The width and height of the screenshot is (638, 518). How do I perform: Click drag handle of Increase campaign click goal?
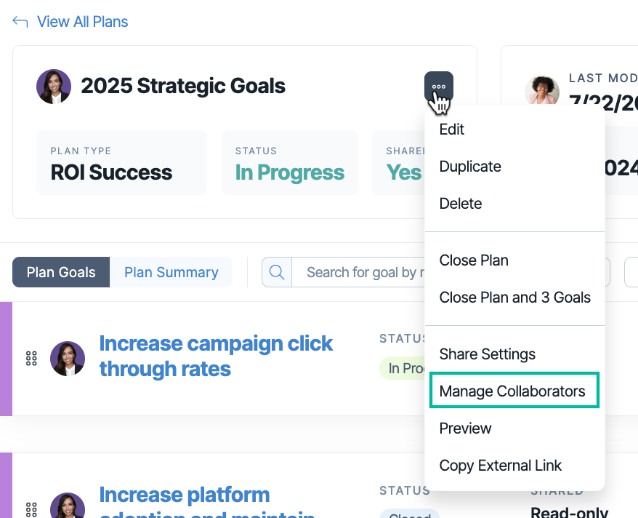tap(31, 359)
